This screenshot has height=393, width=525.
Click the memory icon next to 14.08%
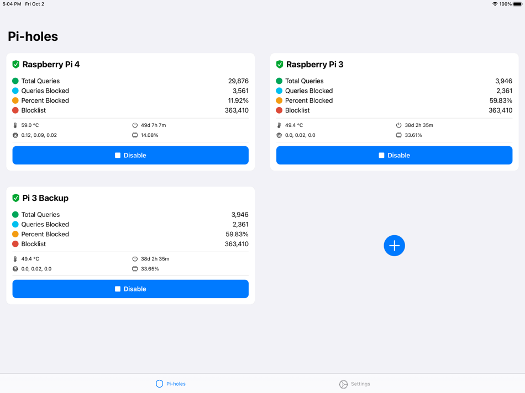click(x=135, y=135)
